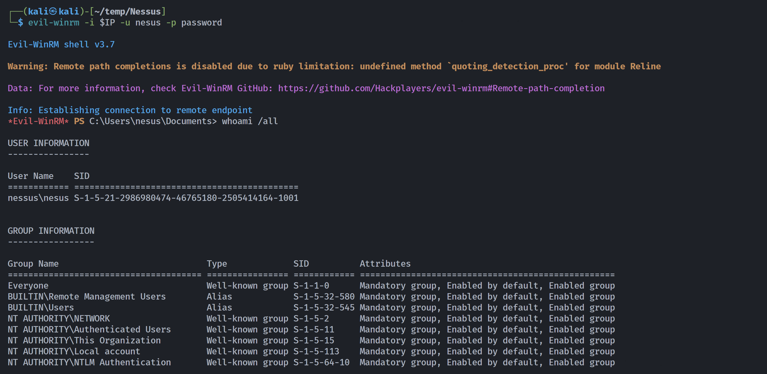Viewport: 767px width, 374px height.
Task: Click the 'Warning:' label in orange line
Action: (28, 66)
